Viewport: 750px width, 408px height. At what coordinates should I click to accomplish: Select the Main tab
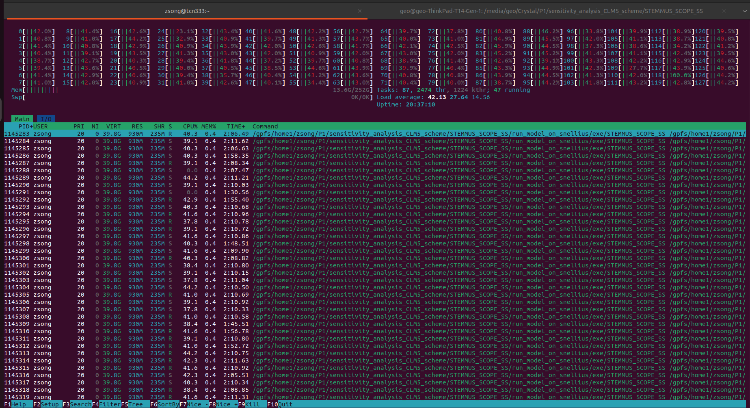22,119
